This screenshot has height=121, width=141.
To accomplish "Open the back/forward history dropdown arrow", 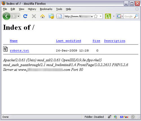I will (x=18, y=16).
